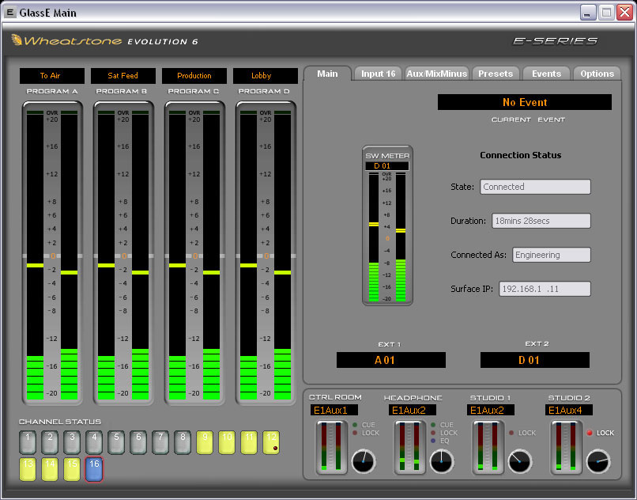
Task: Click the Headphone CUE indicator
Action: [x=433, y=425]
